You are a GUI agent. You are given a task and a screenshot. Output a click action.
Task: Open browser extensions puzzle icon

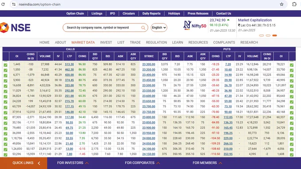(294, 4)
